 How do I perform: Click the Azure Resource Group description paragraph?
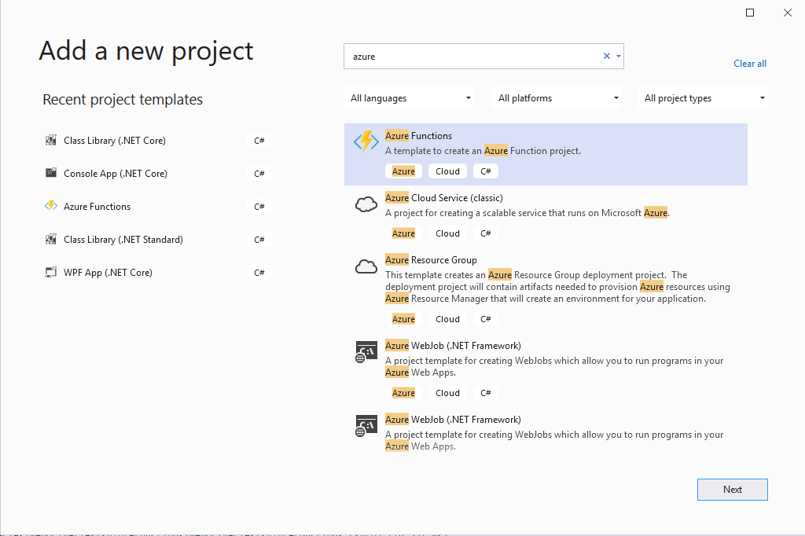click(x=557, y=287)
